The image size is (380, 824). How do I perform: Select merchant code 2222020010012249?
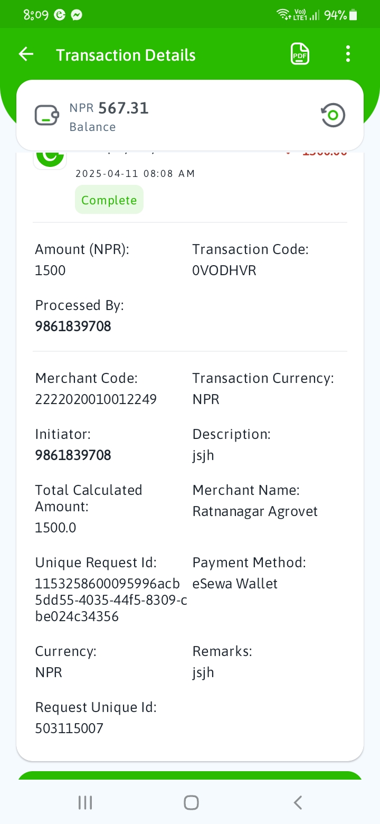96,399
